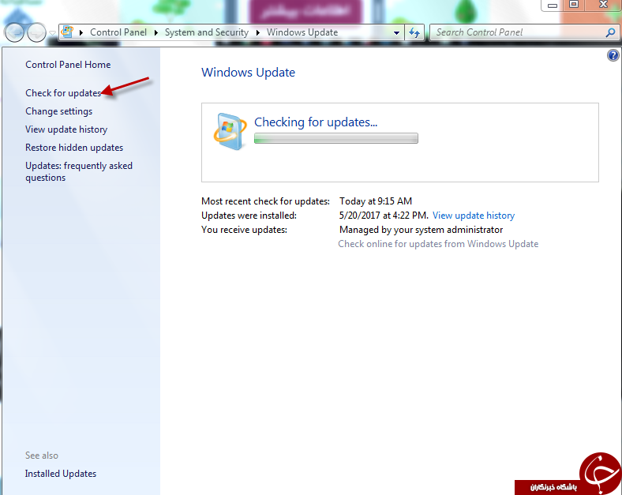The height and width of the screenshot is (495, 622).
Task: Click the 'Updates were installed:' label
Action: click(x=249, y=216)
